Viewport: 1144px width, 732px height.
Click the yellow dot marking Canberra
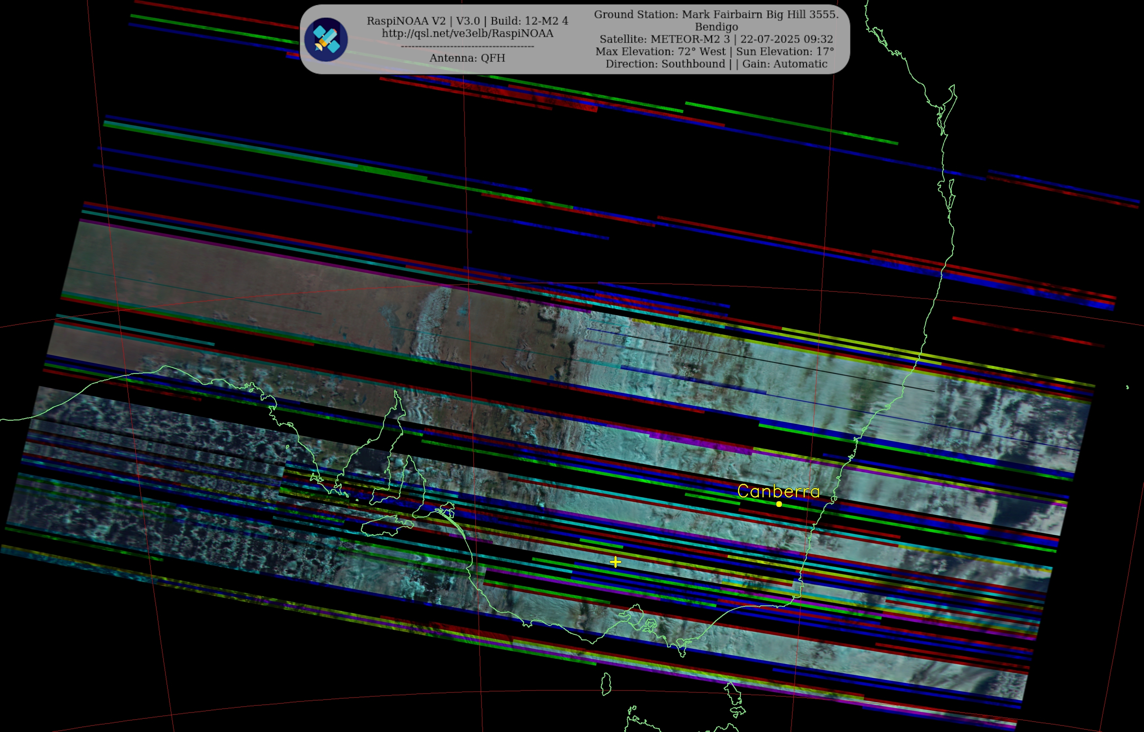[779, 504]
